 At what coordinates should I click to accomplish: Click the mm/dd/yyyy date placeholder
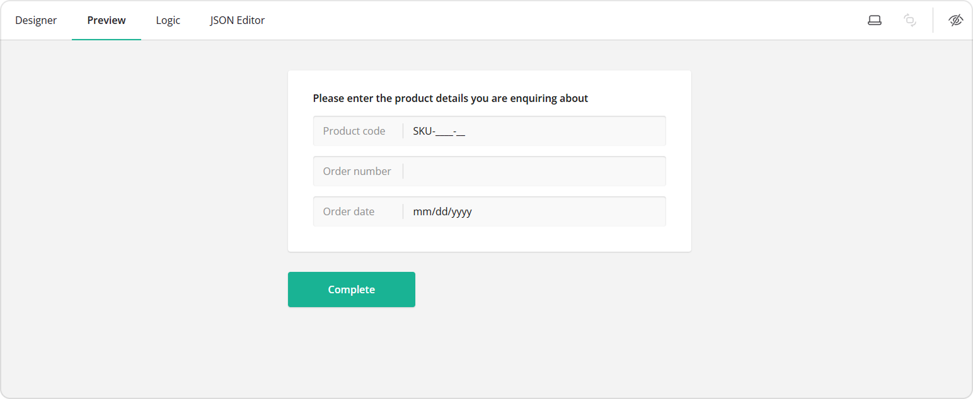[441, 211]
